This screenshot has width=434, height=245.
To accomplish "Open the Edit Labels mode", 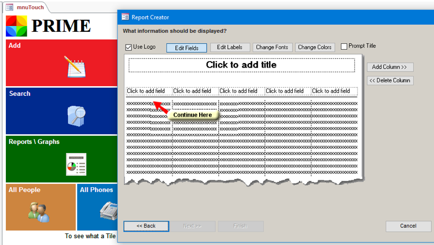I will click(x=230, y=47).
